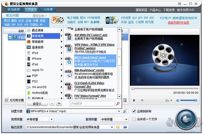Screen dimensions: 203x134
Task: Click the Apple TV logo icon
Action: tap(29, 70)
